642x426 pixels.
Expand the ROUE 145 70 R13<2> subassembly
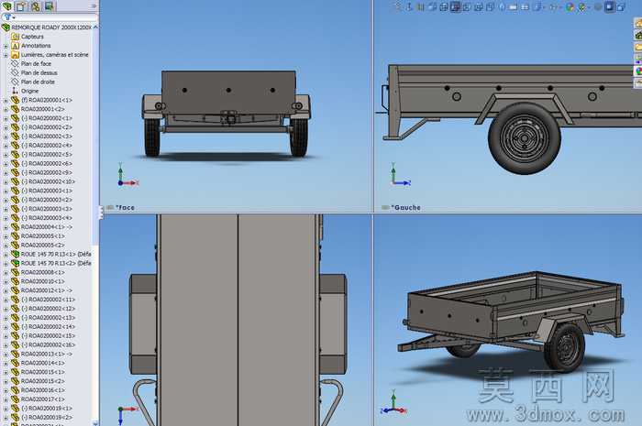point(6,263)
